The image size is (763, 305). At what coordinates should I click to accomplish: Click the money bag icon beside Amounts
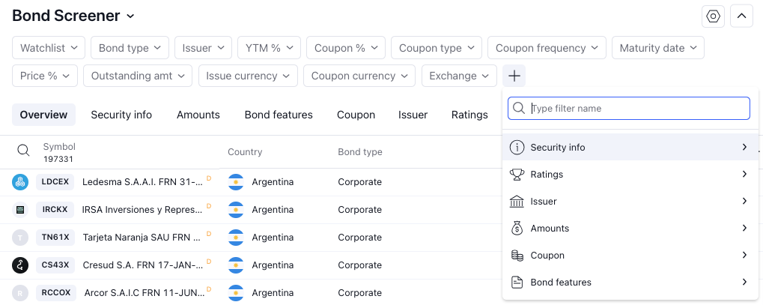coord(517,228)
